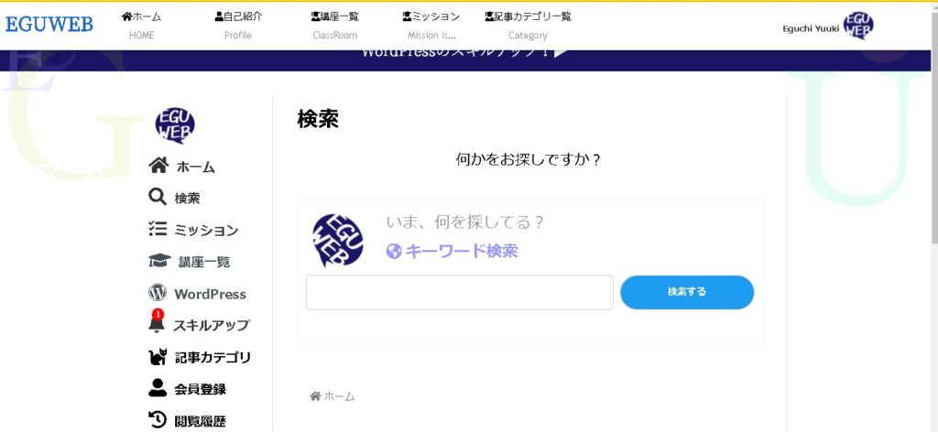Viewport: 938px width, 432px height.
Task: Select the cat icon for article categories
Action: click(158, 357)
